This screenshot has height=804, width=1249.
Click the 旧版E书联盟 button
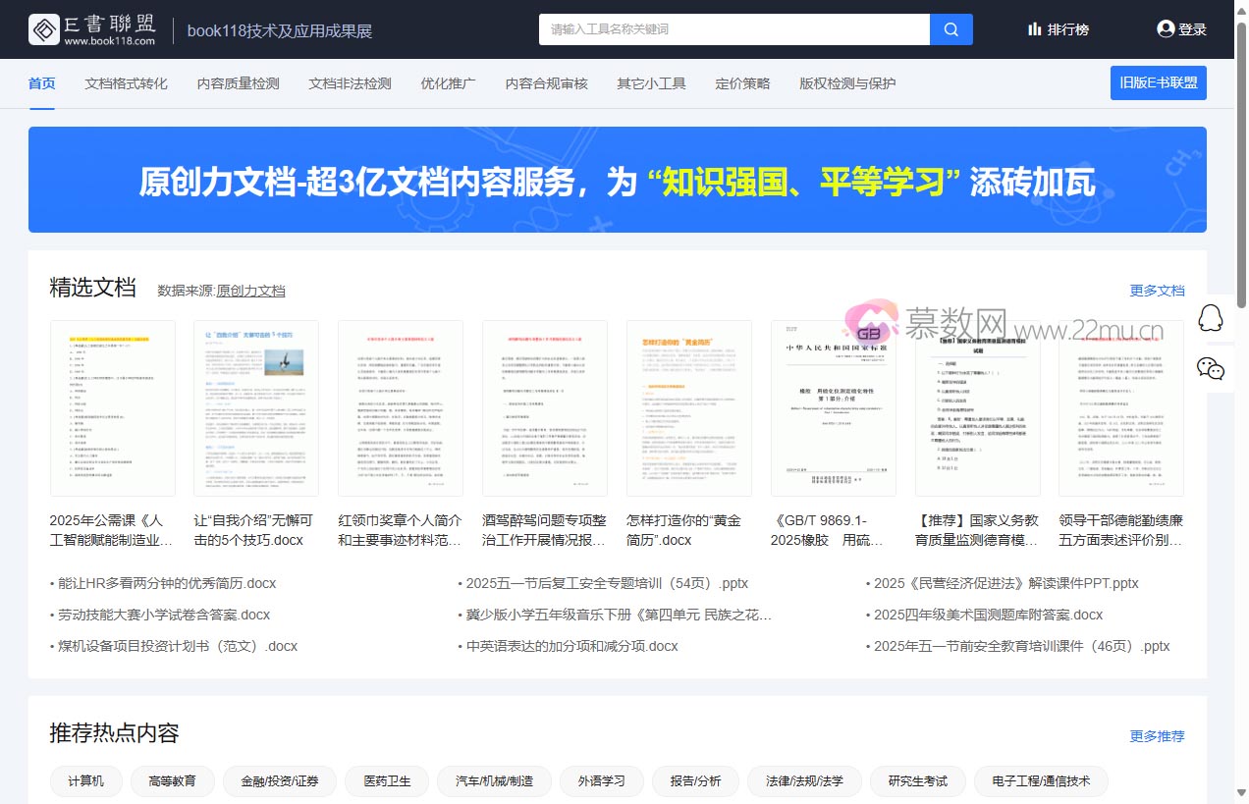click(1159, 82)
